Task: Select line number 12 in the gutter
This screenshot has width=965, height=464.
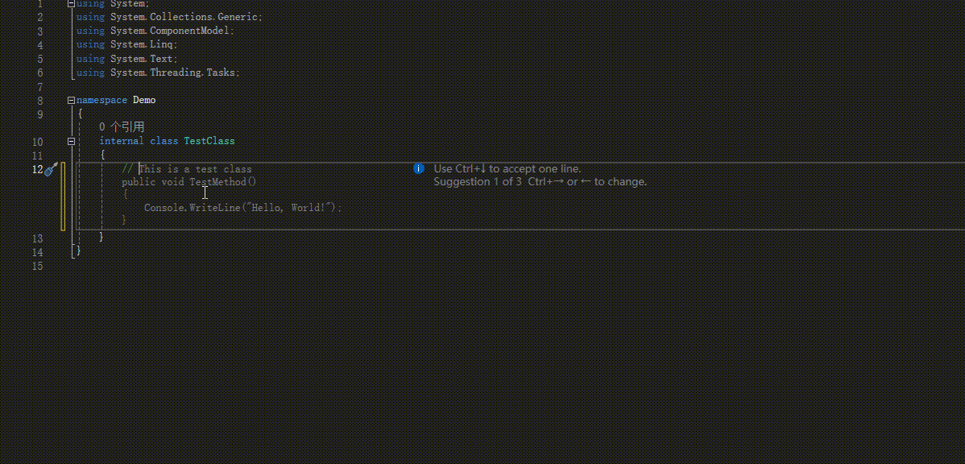Action: coord(37,169)
